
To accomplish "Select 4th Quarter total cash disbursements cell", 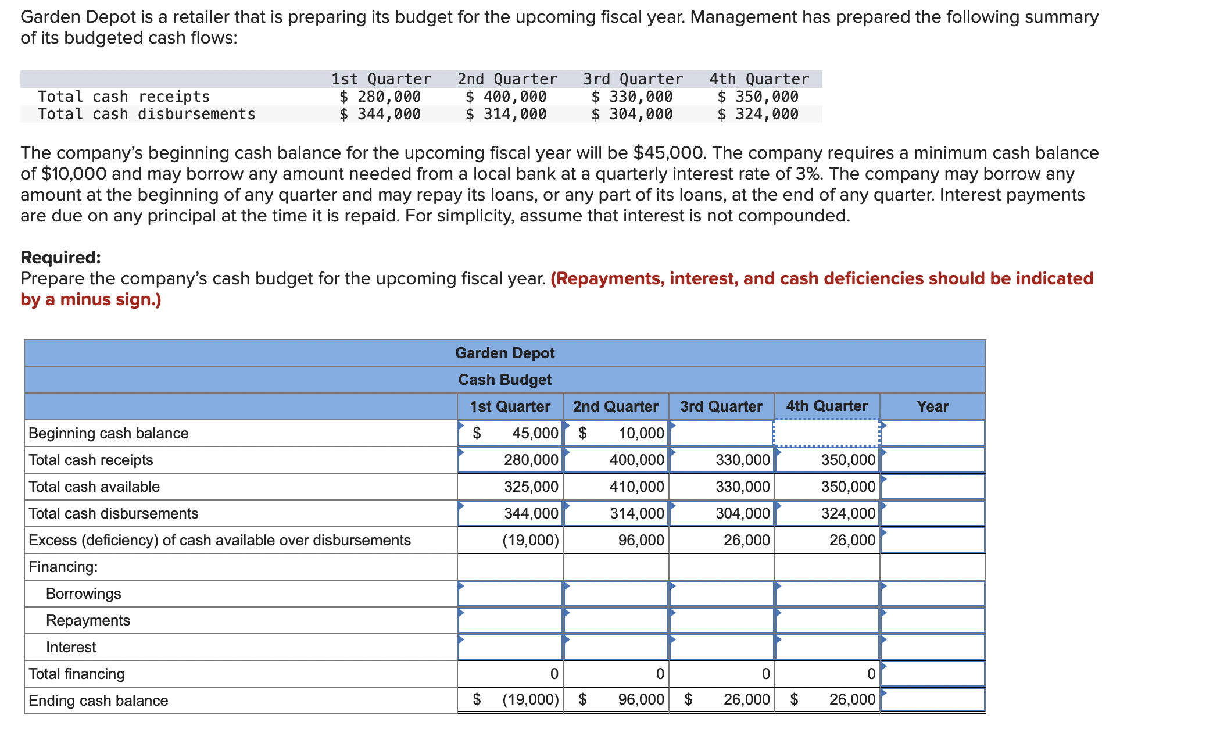I will 827,513.
